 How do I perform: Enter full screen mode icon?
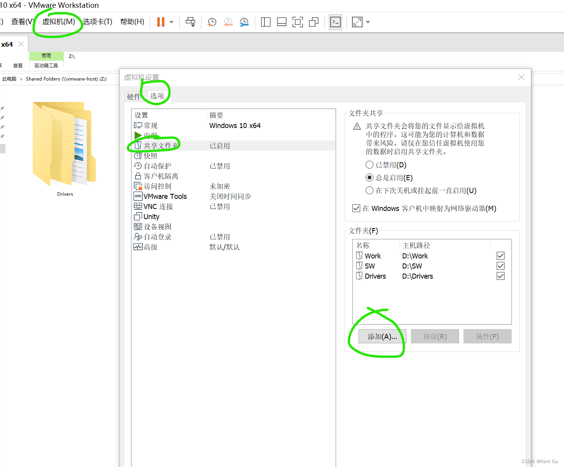(298, 22)
